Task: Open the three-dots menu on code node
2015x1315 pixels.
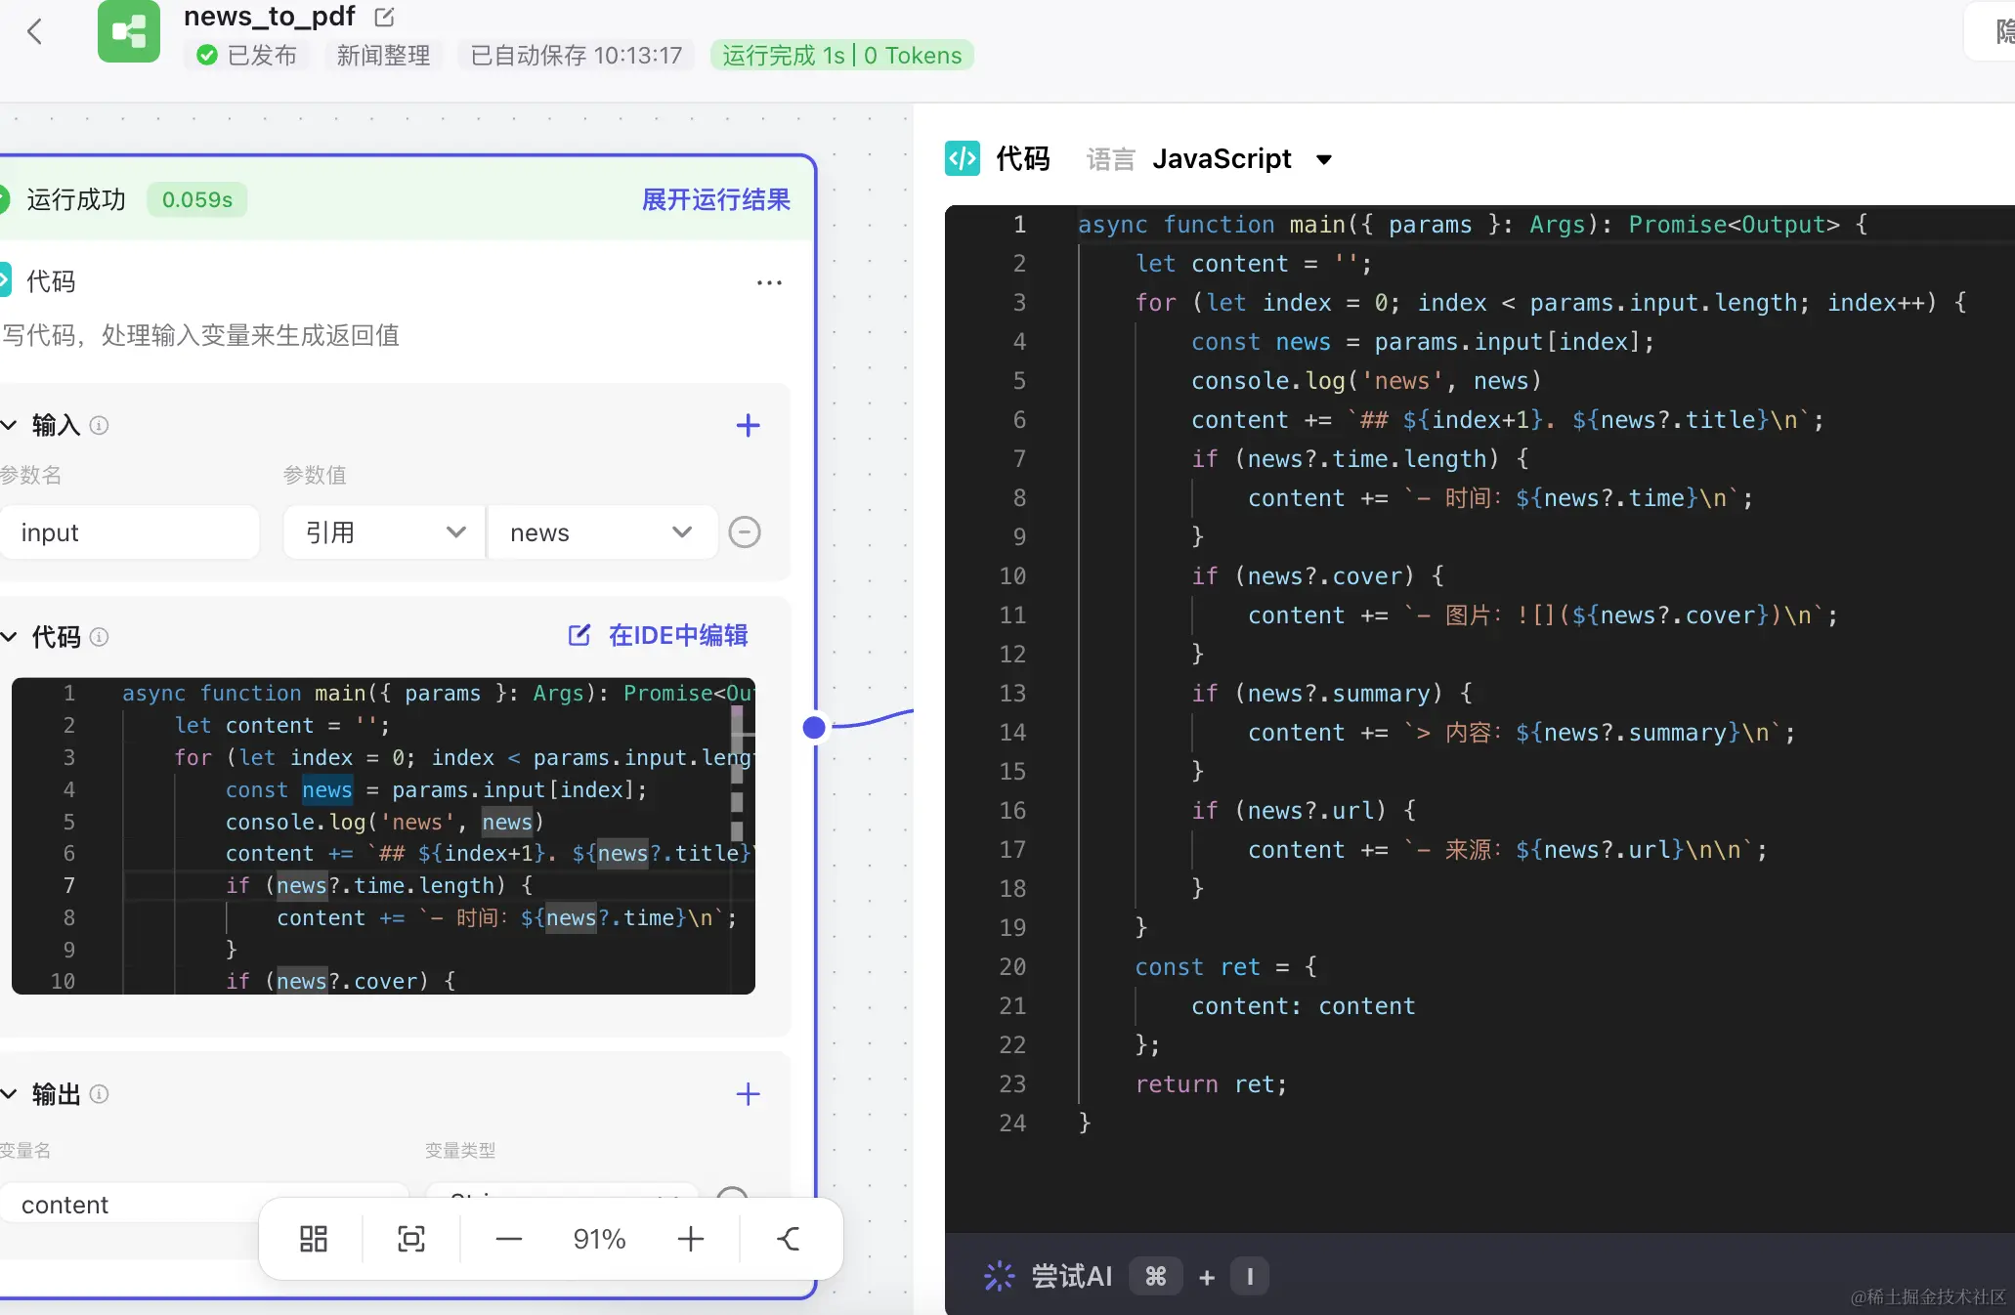Action: [x=769, y=283]
